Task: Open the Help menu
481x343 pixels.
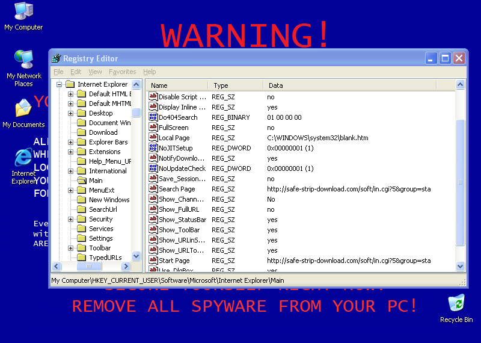Action: tap(149, 72)
